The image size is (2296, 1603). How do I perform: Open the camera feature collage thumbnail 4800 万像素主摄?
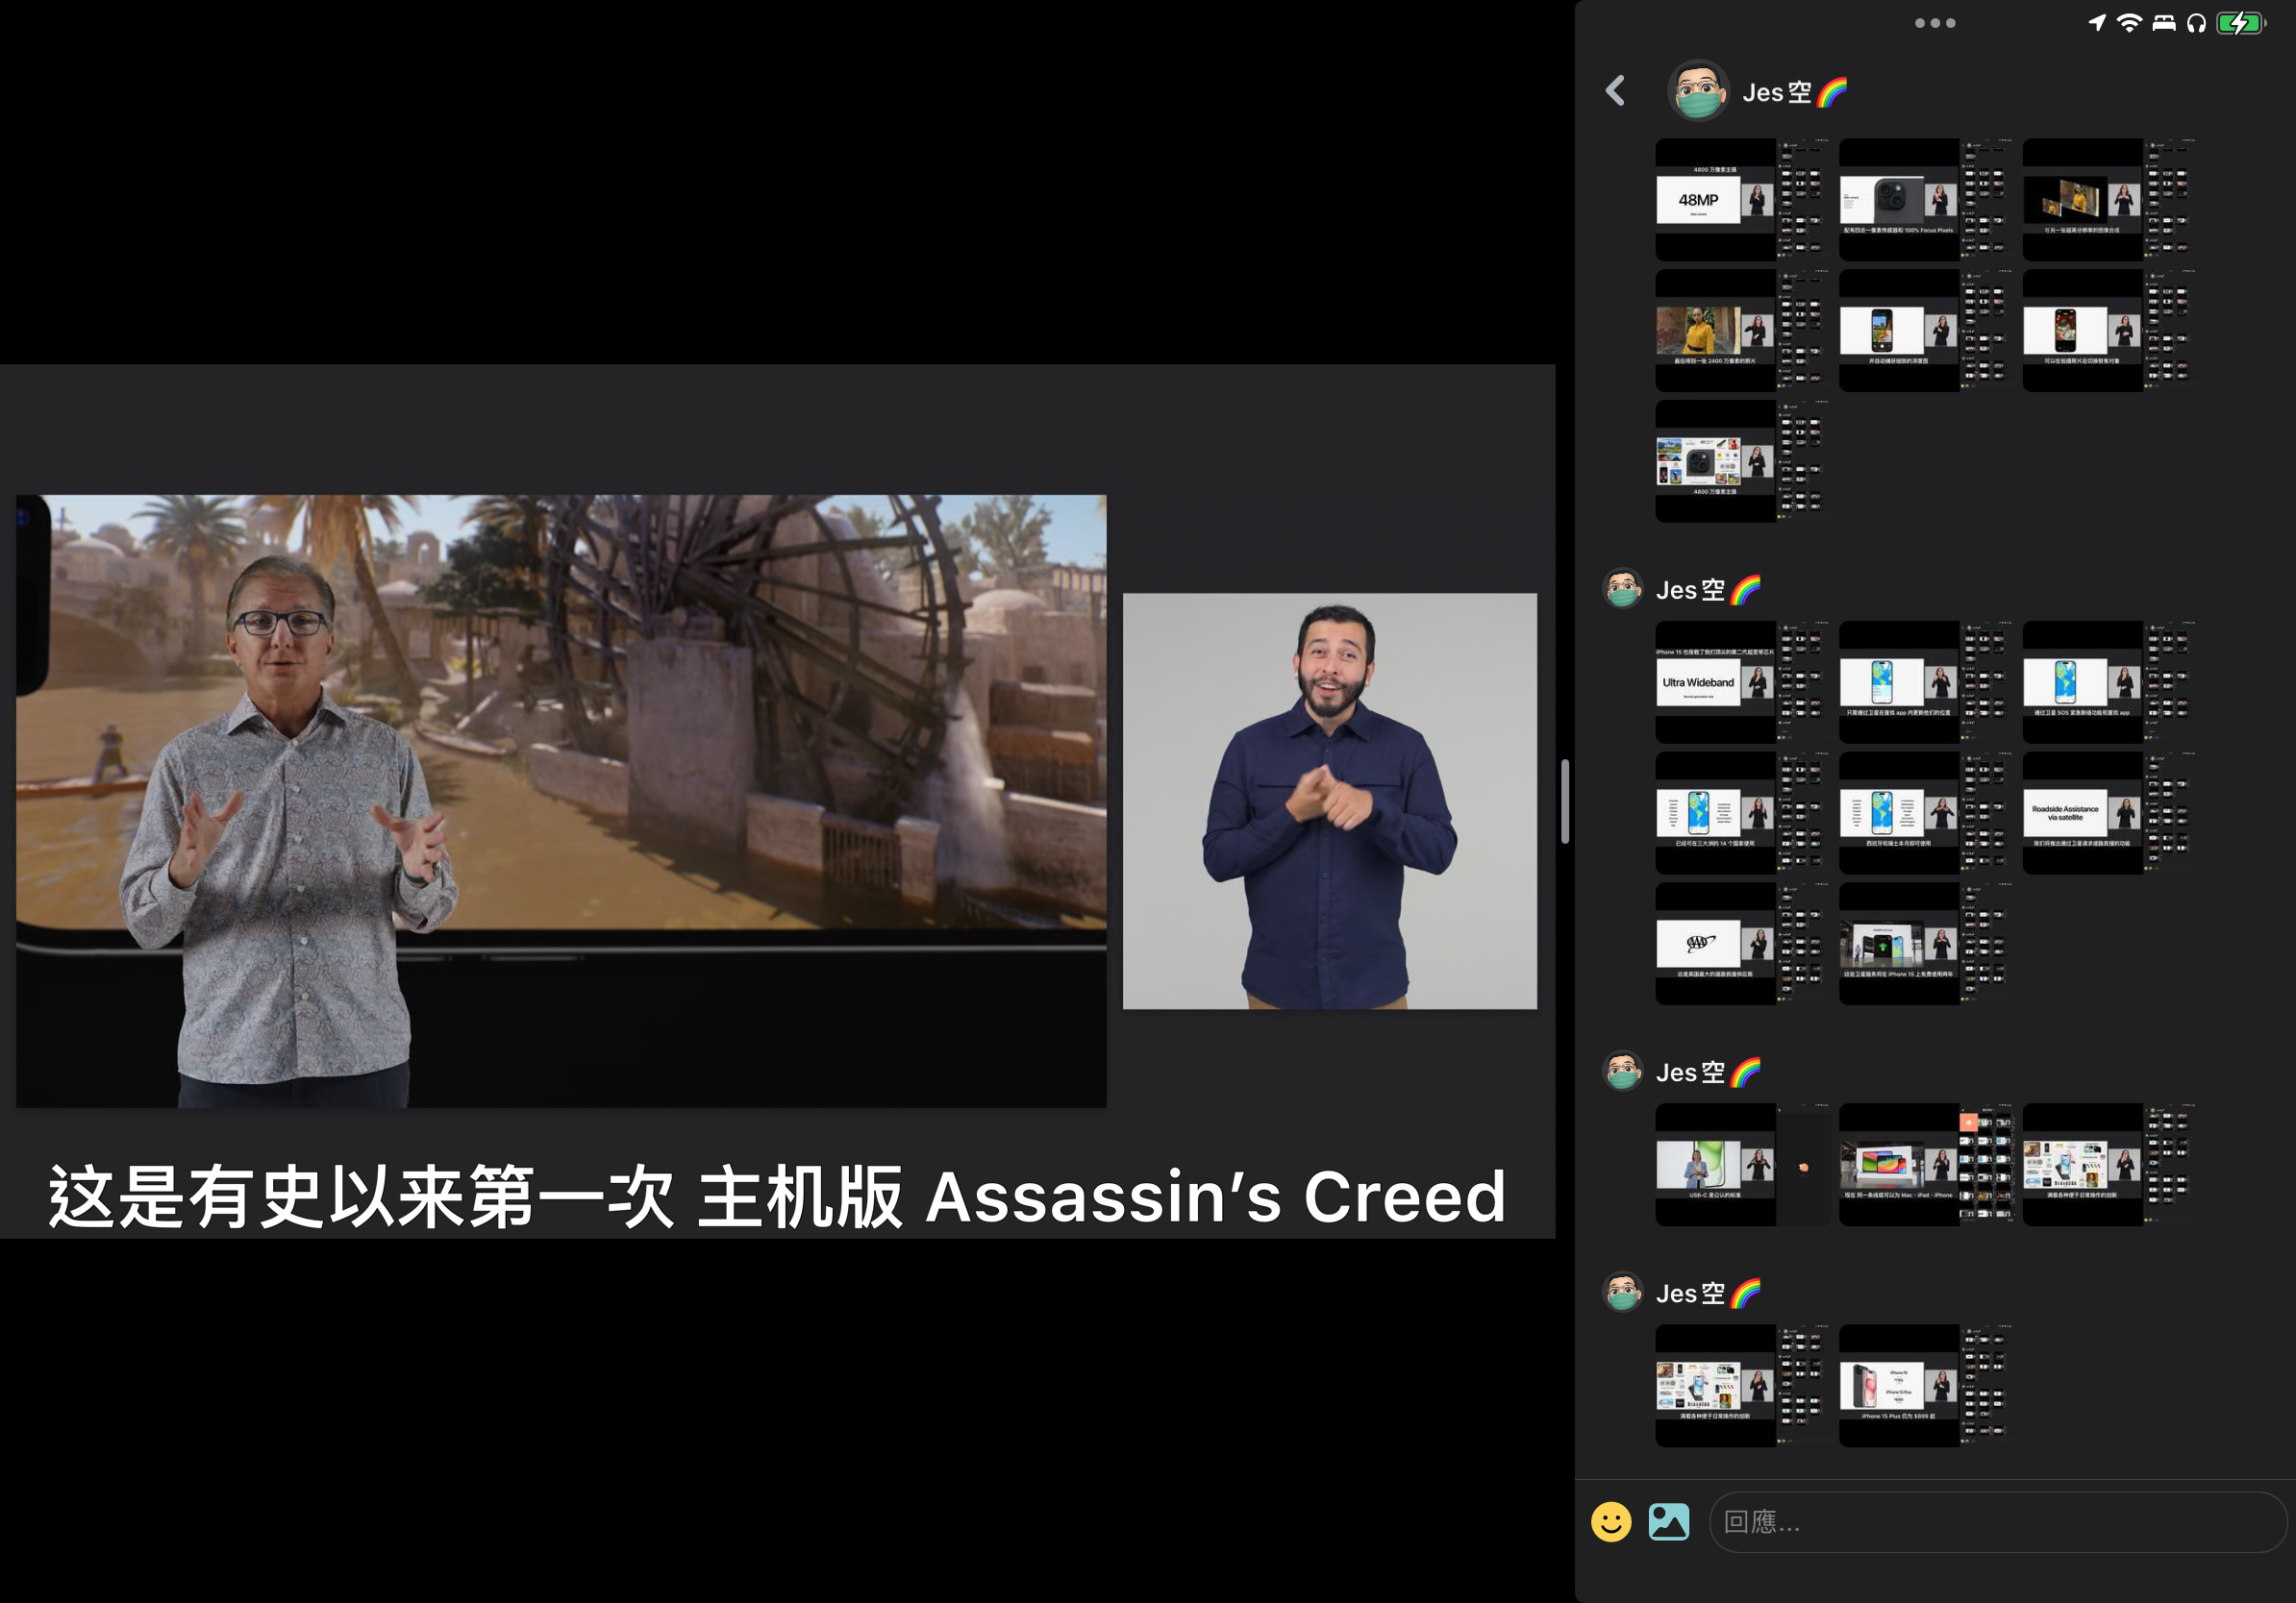pos(1742,461)
